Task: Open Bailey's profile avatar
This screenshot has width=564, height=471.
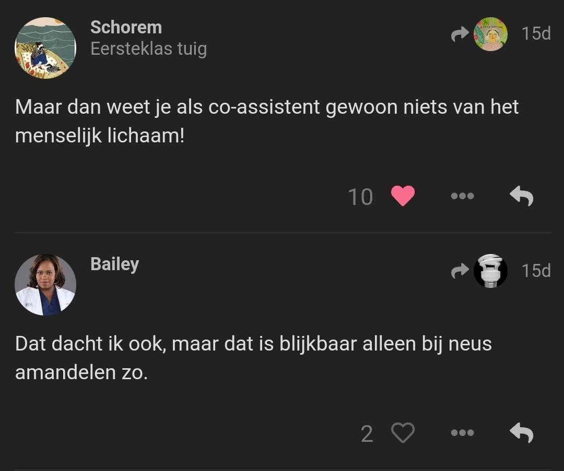Action: (x=45, y=285)
